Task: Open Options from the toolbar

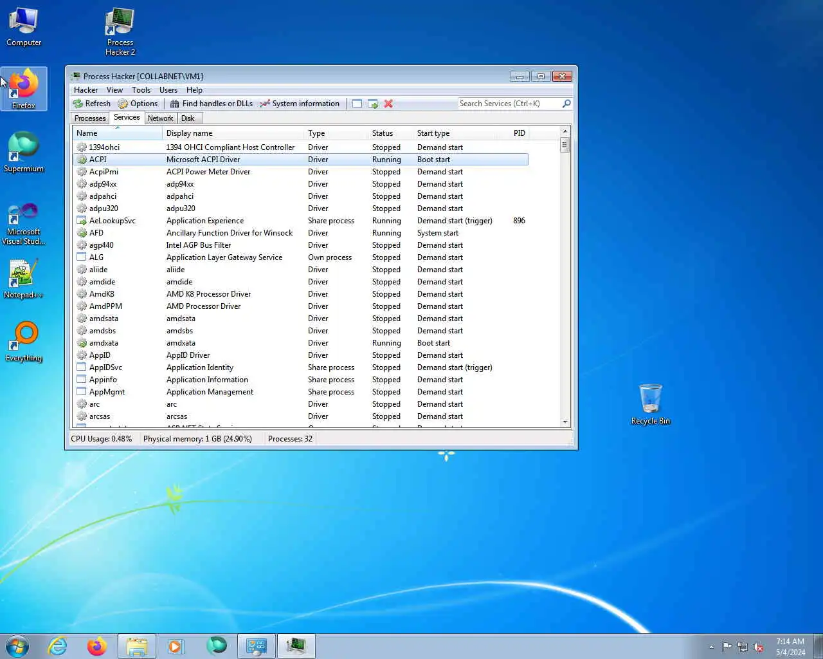Action: 138,104
